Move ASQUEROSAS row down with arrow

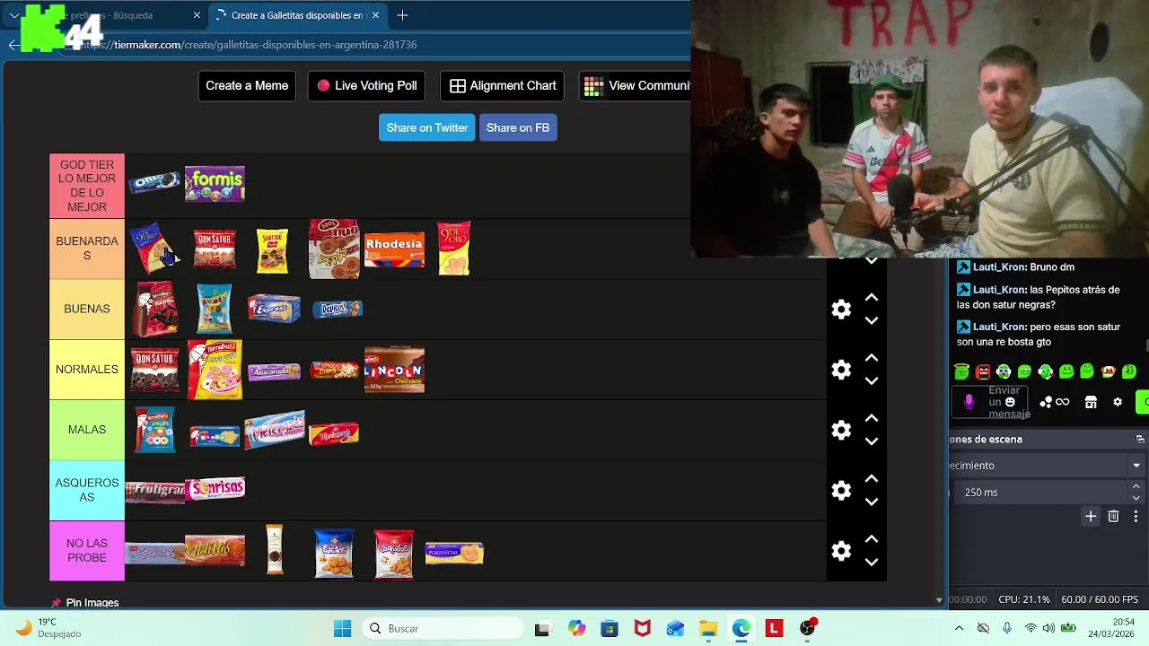coord(871,502)
